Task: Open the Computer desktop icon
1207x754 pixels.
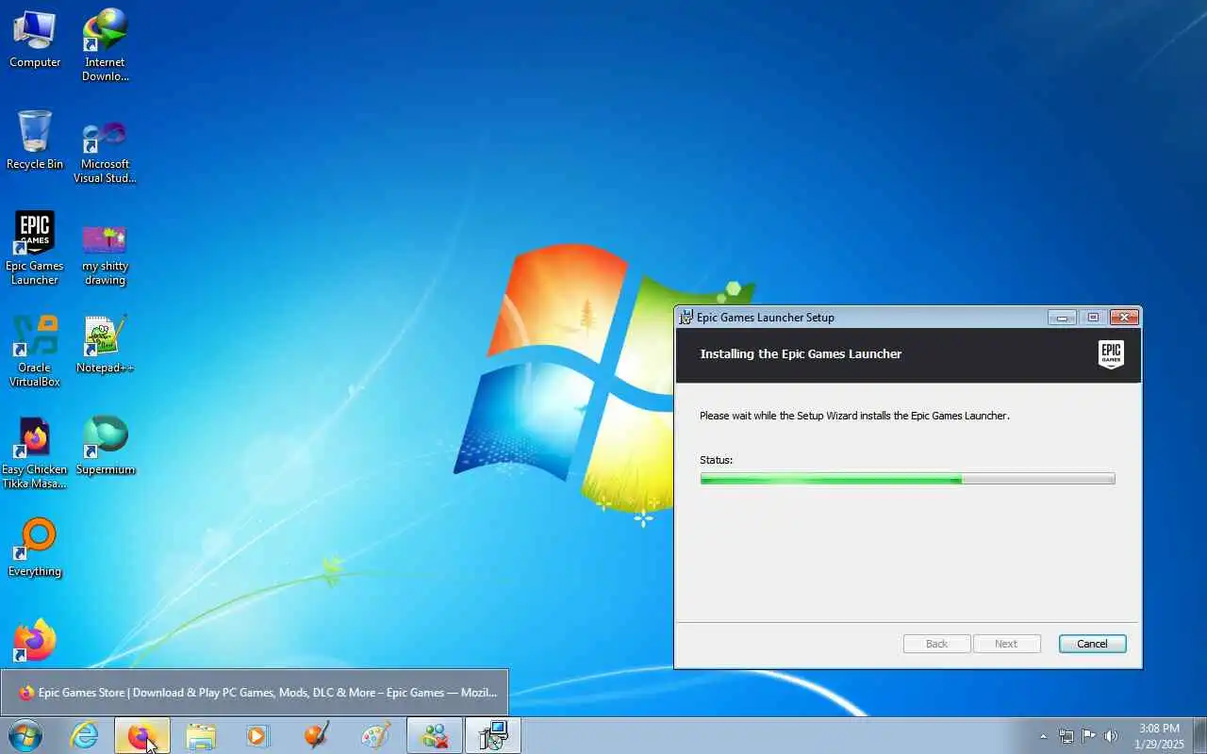Action: click(x=35, y=39)
